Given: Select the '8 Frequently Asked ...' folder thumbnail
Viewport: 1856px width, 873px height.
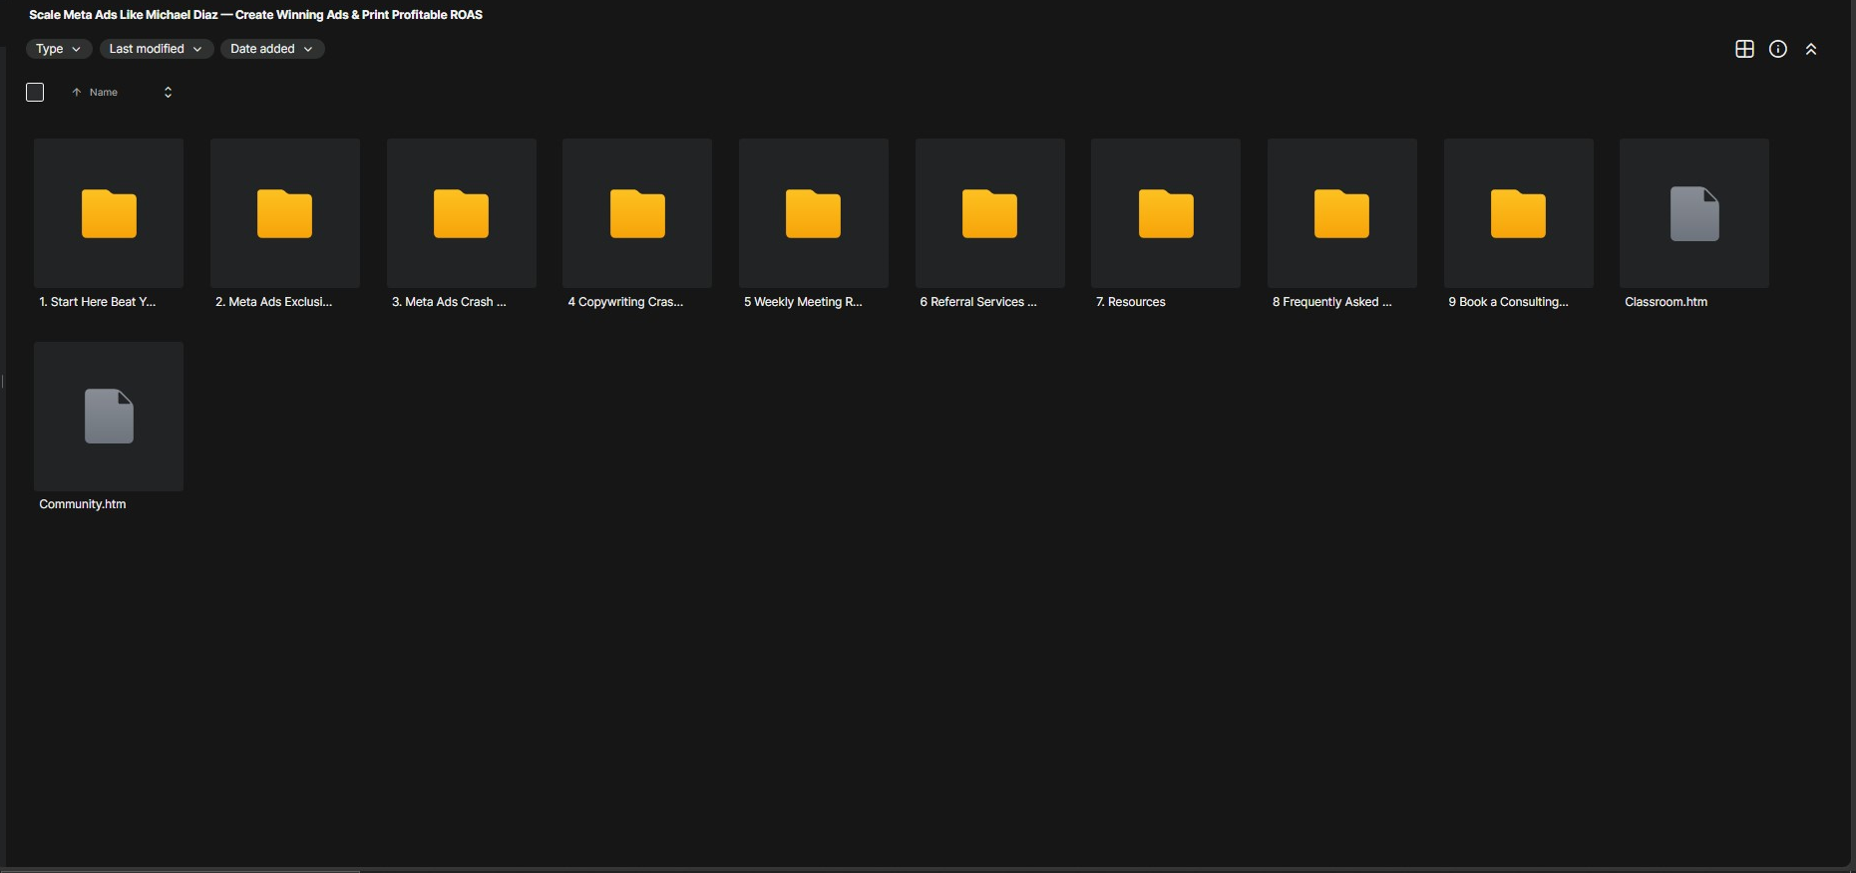Looking at the screenshot, I should tap(1342, 213).
